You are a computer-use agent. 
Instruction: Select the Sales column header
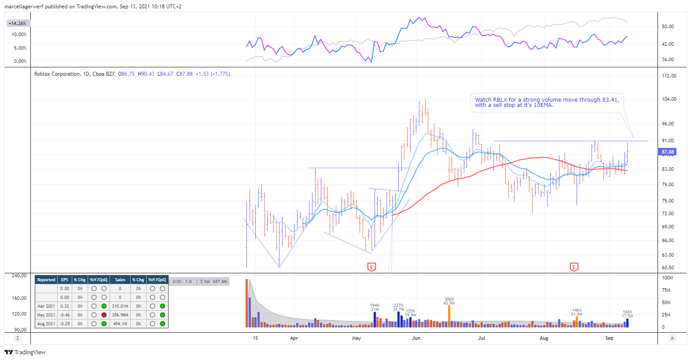(120, 280)
